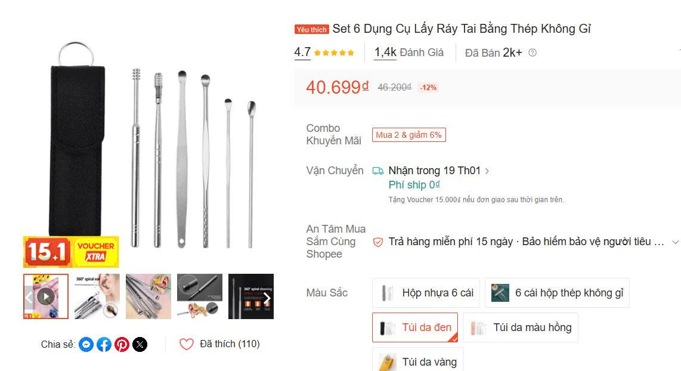Pin the product to Pinterest
Image resolution: width=681 pixels, height=371 pixels.
point(122,344)
